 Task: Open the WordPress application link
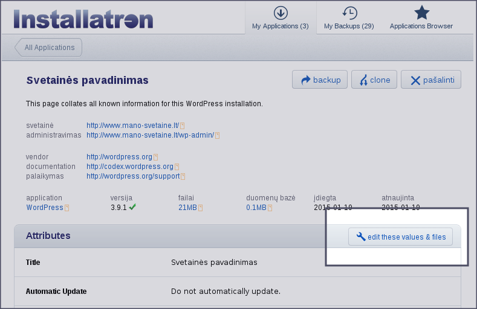44,208
